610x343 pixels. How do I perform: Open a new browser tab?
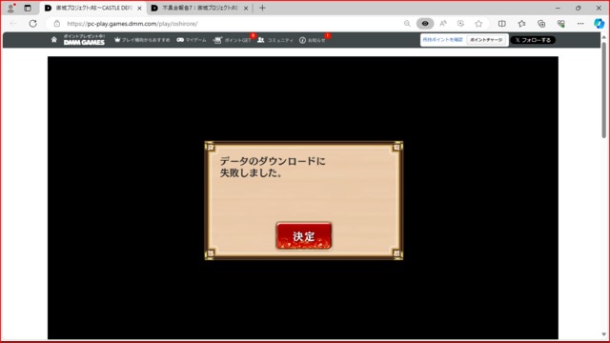click(262, 8)
